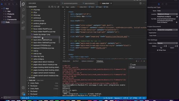Open the Search view in activity bar
Viewport: 179px width, 101px height.
coord(23,10)
